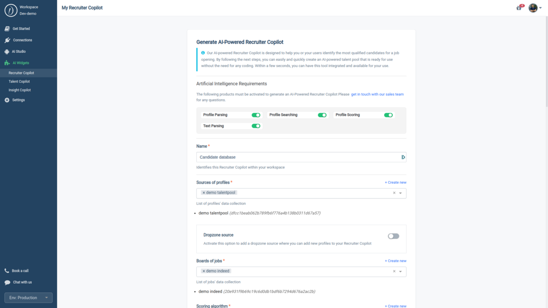
Task: Click the AI Widgets puzzle icon
Action: click(x=6, y=63)
